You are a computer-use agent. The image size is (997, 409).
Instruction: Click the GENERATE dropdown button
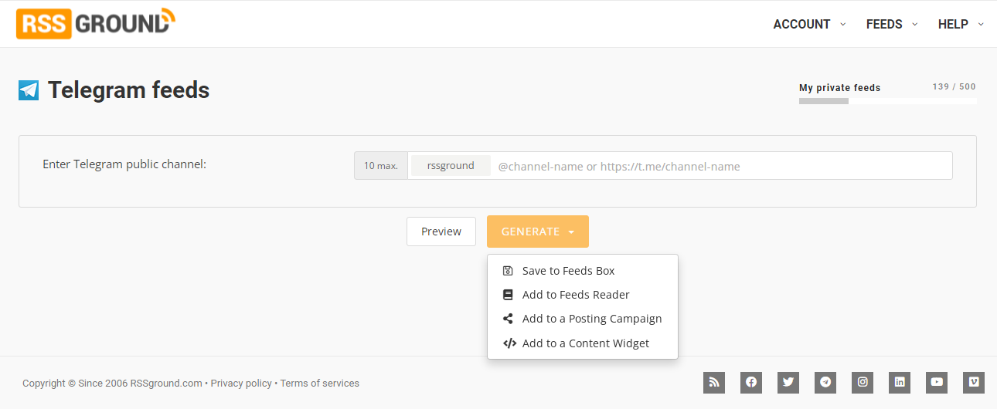click(537, 232)
